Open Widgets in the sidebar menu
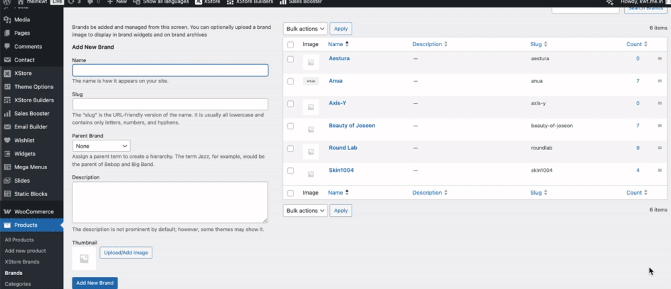This screenshot has height=289, width=671. click(x=32, y=154)
